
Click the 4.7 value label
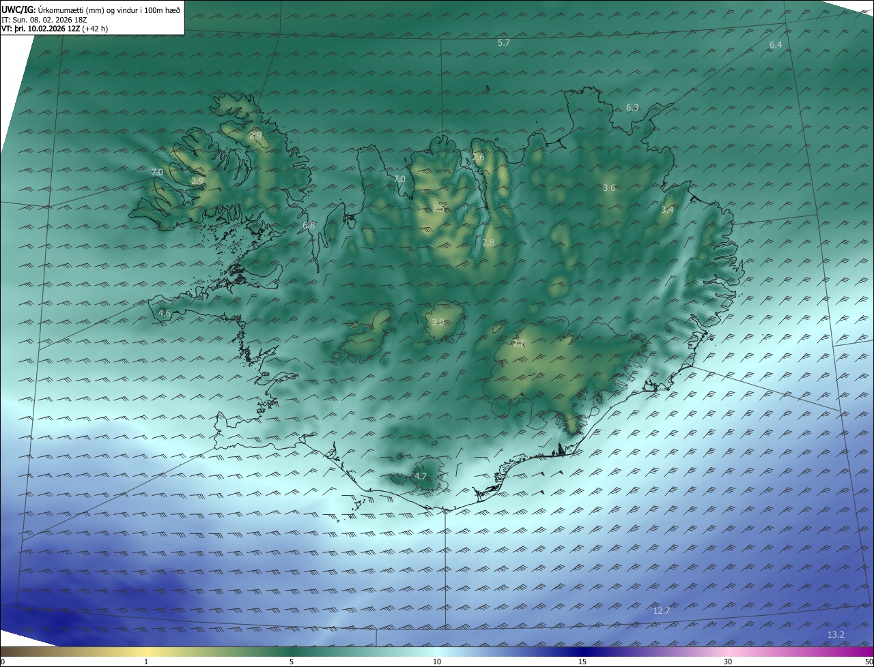click(420, 476)
